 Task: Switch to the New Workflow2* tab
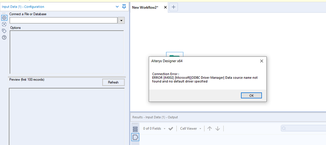click(x=145, y=7)
